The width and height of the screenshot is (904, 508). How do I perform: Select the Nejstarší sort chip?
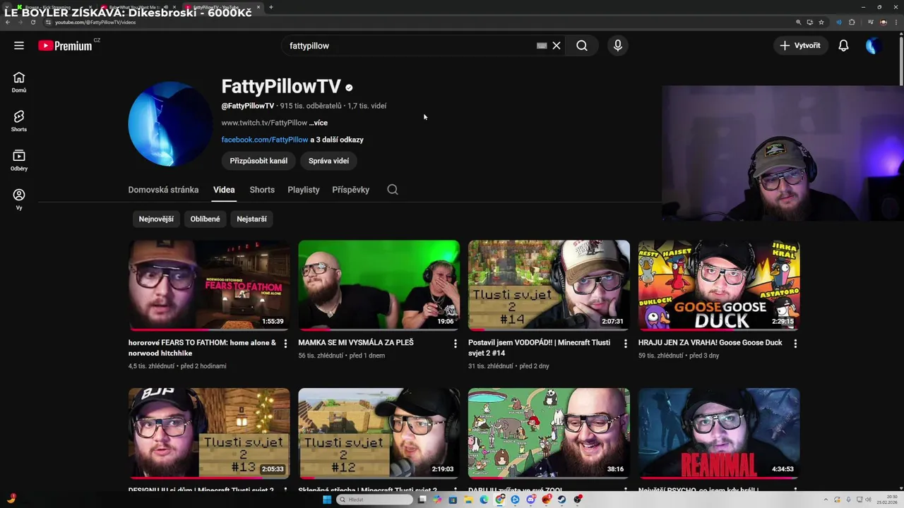click(251, 219)
